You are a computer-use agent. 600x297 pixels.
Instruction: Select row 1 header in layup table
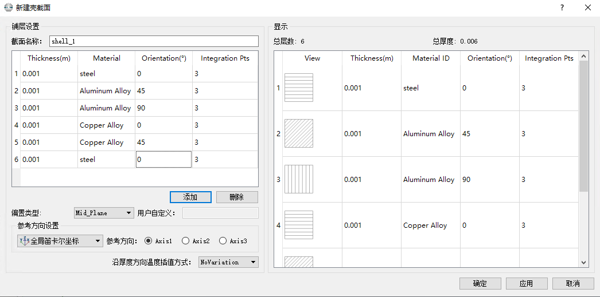click(16, 73)
